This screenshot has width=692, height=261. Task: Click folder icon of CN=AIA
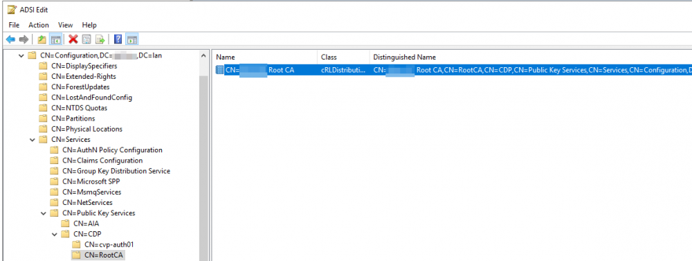click(65, 224)
